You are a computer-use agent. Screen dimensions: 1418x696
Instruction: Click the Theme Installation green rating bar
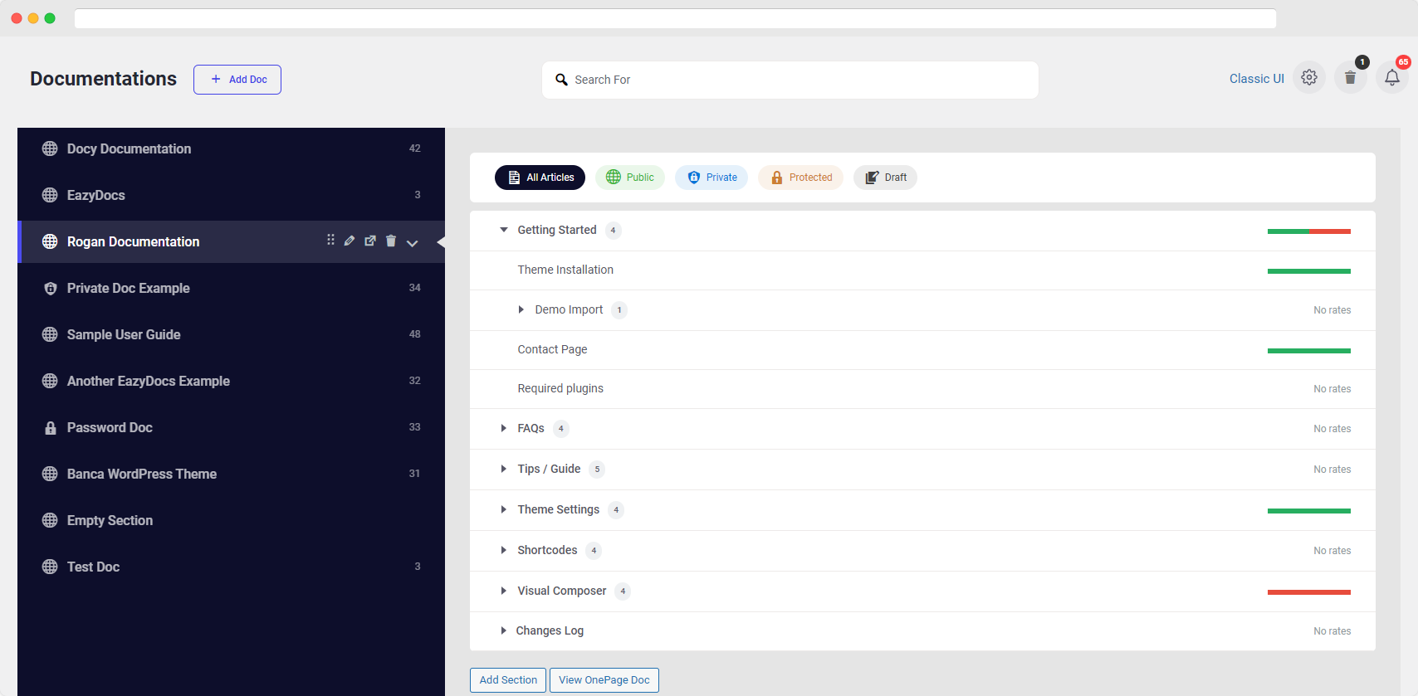point(1309,271)
